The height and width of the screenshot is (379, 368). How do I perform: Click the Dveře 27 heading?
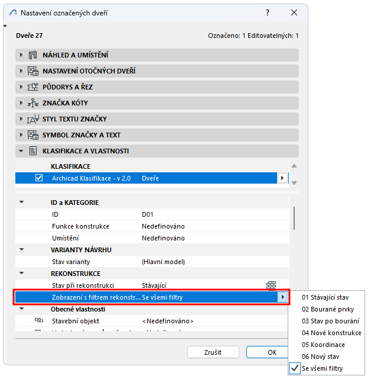pos(29,36)
